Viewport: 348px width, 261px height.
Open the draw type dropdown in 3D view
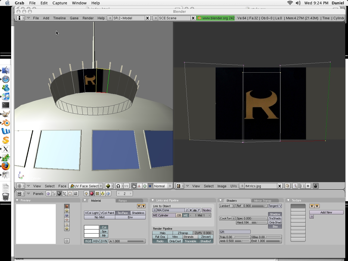[109, 186]
